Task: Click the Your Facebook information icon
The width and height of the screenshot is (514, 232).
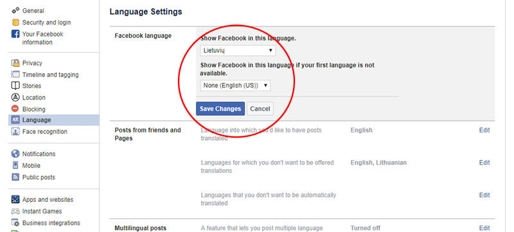Action: point(15,34)
